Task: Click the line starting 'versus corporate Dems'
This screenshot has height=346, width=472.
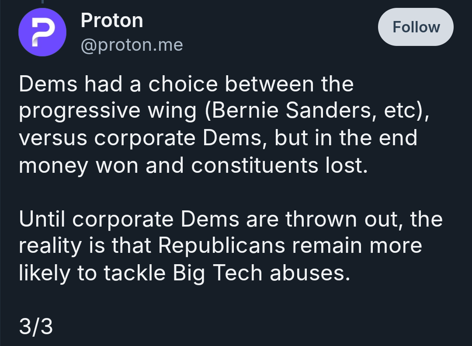Action: 218,138
